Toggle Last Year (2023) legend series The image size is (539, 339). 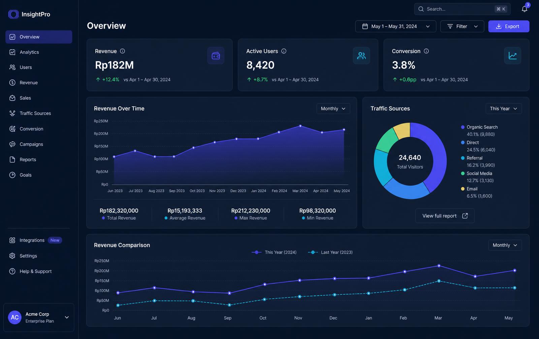tap(330, 252)
